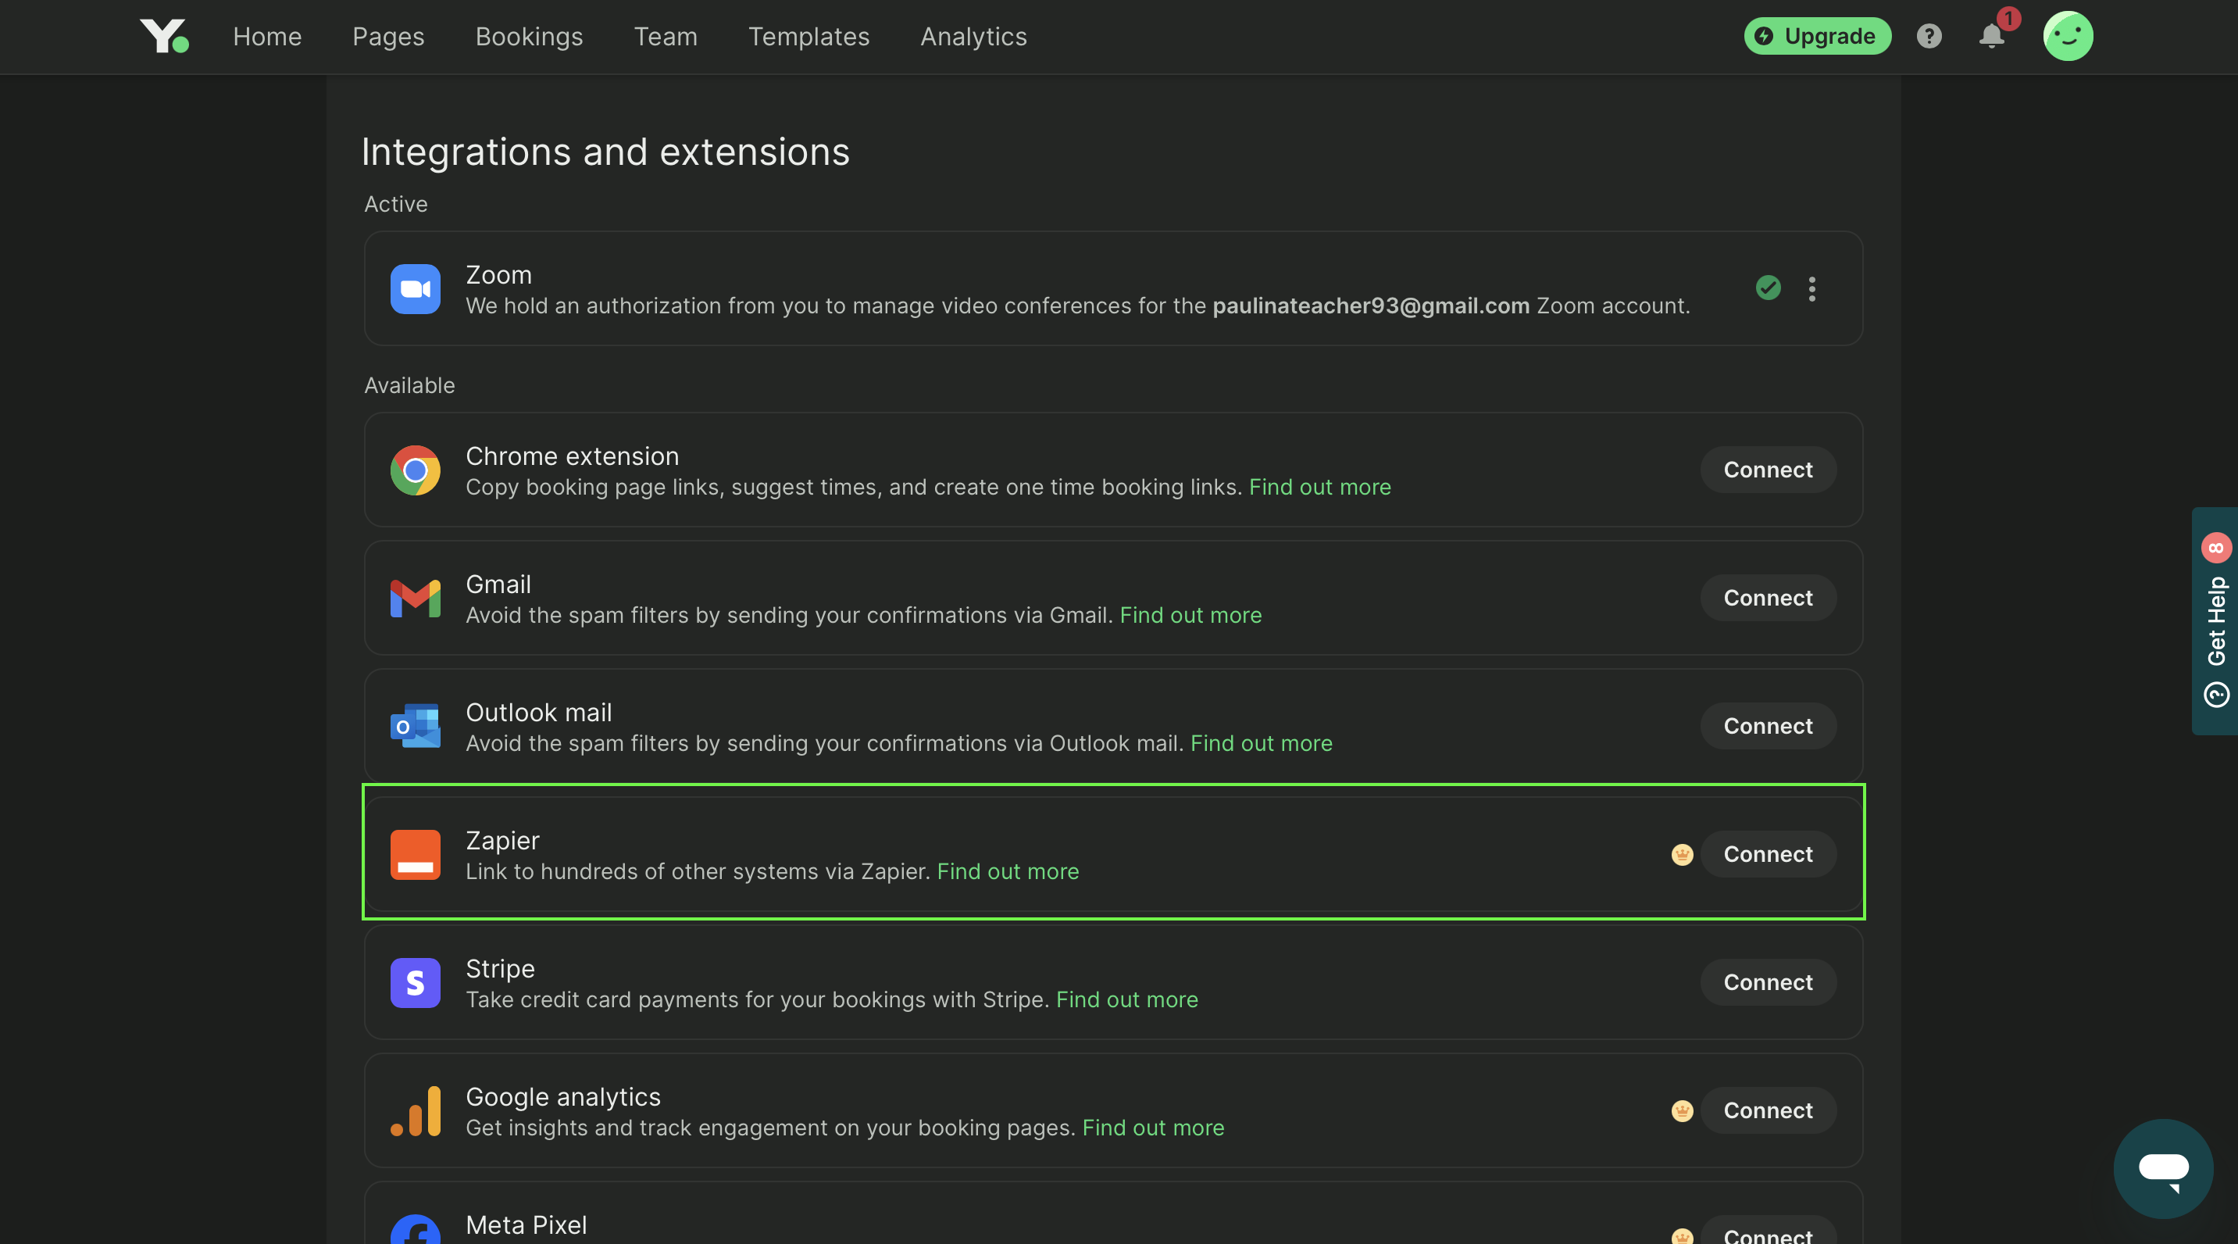Connect the Gmail integration

tap(1767, 598)
